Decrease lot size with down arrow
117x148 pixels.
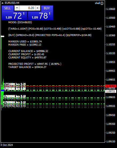click(x=17, y=8)
